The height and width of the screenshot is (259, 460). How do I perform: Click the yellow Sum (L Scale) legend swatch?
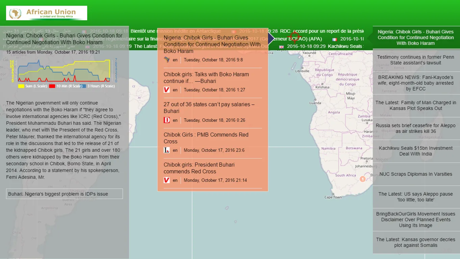(x=21, y=86)
